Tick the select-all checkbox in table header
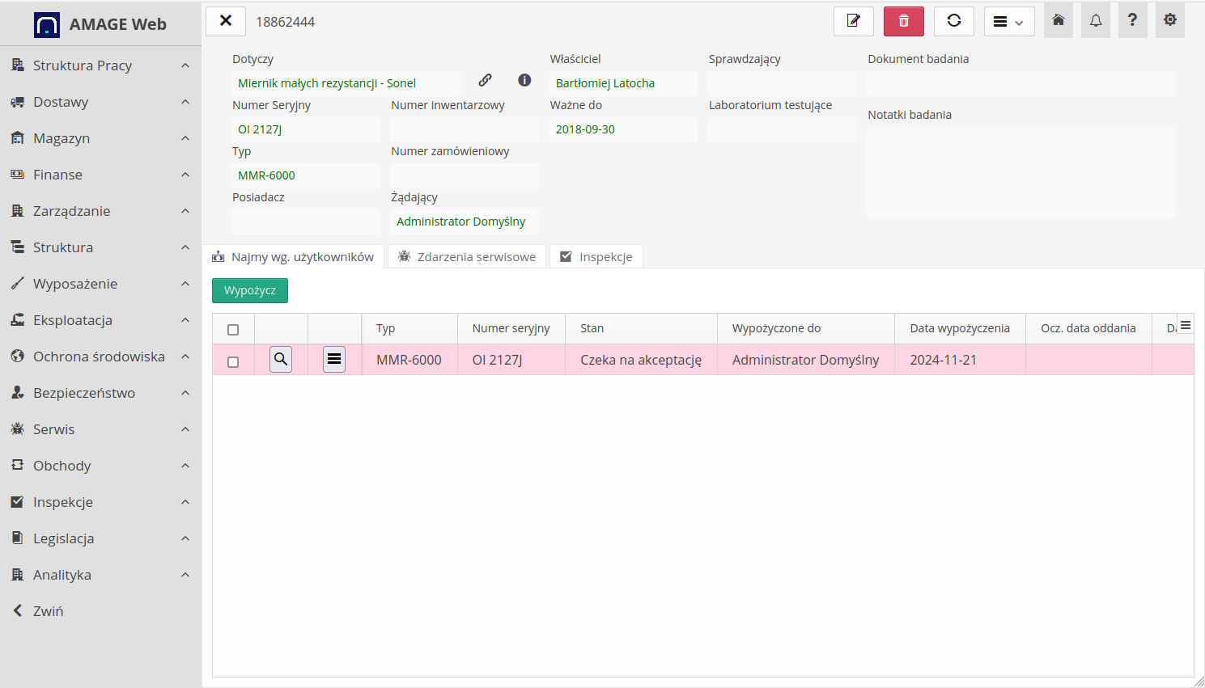Viewport: 1205px width, 688px height. [x=233, y=330]
